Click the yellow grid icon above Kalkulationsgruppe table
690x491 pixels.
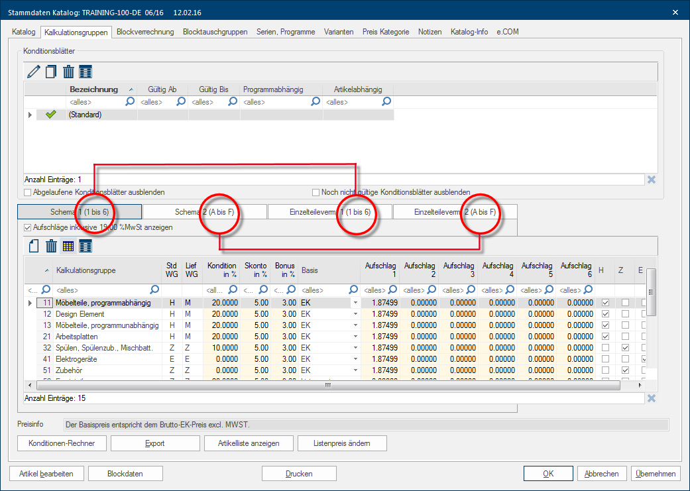pos(68,246)
